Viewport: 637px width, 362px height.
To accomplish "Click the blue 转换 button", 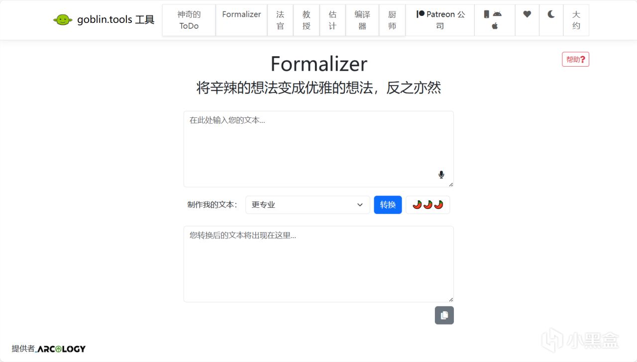I will coord(388,205).
